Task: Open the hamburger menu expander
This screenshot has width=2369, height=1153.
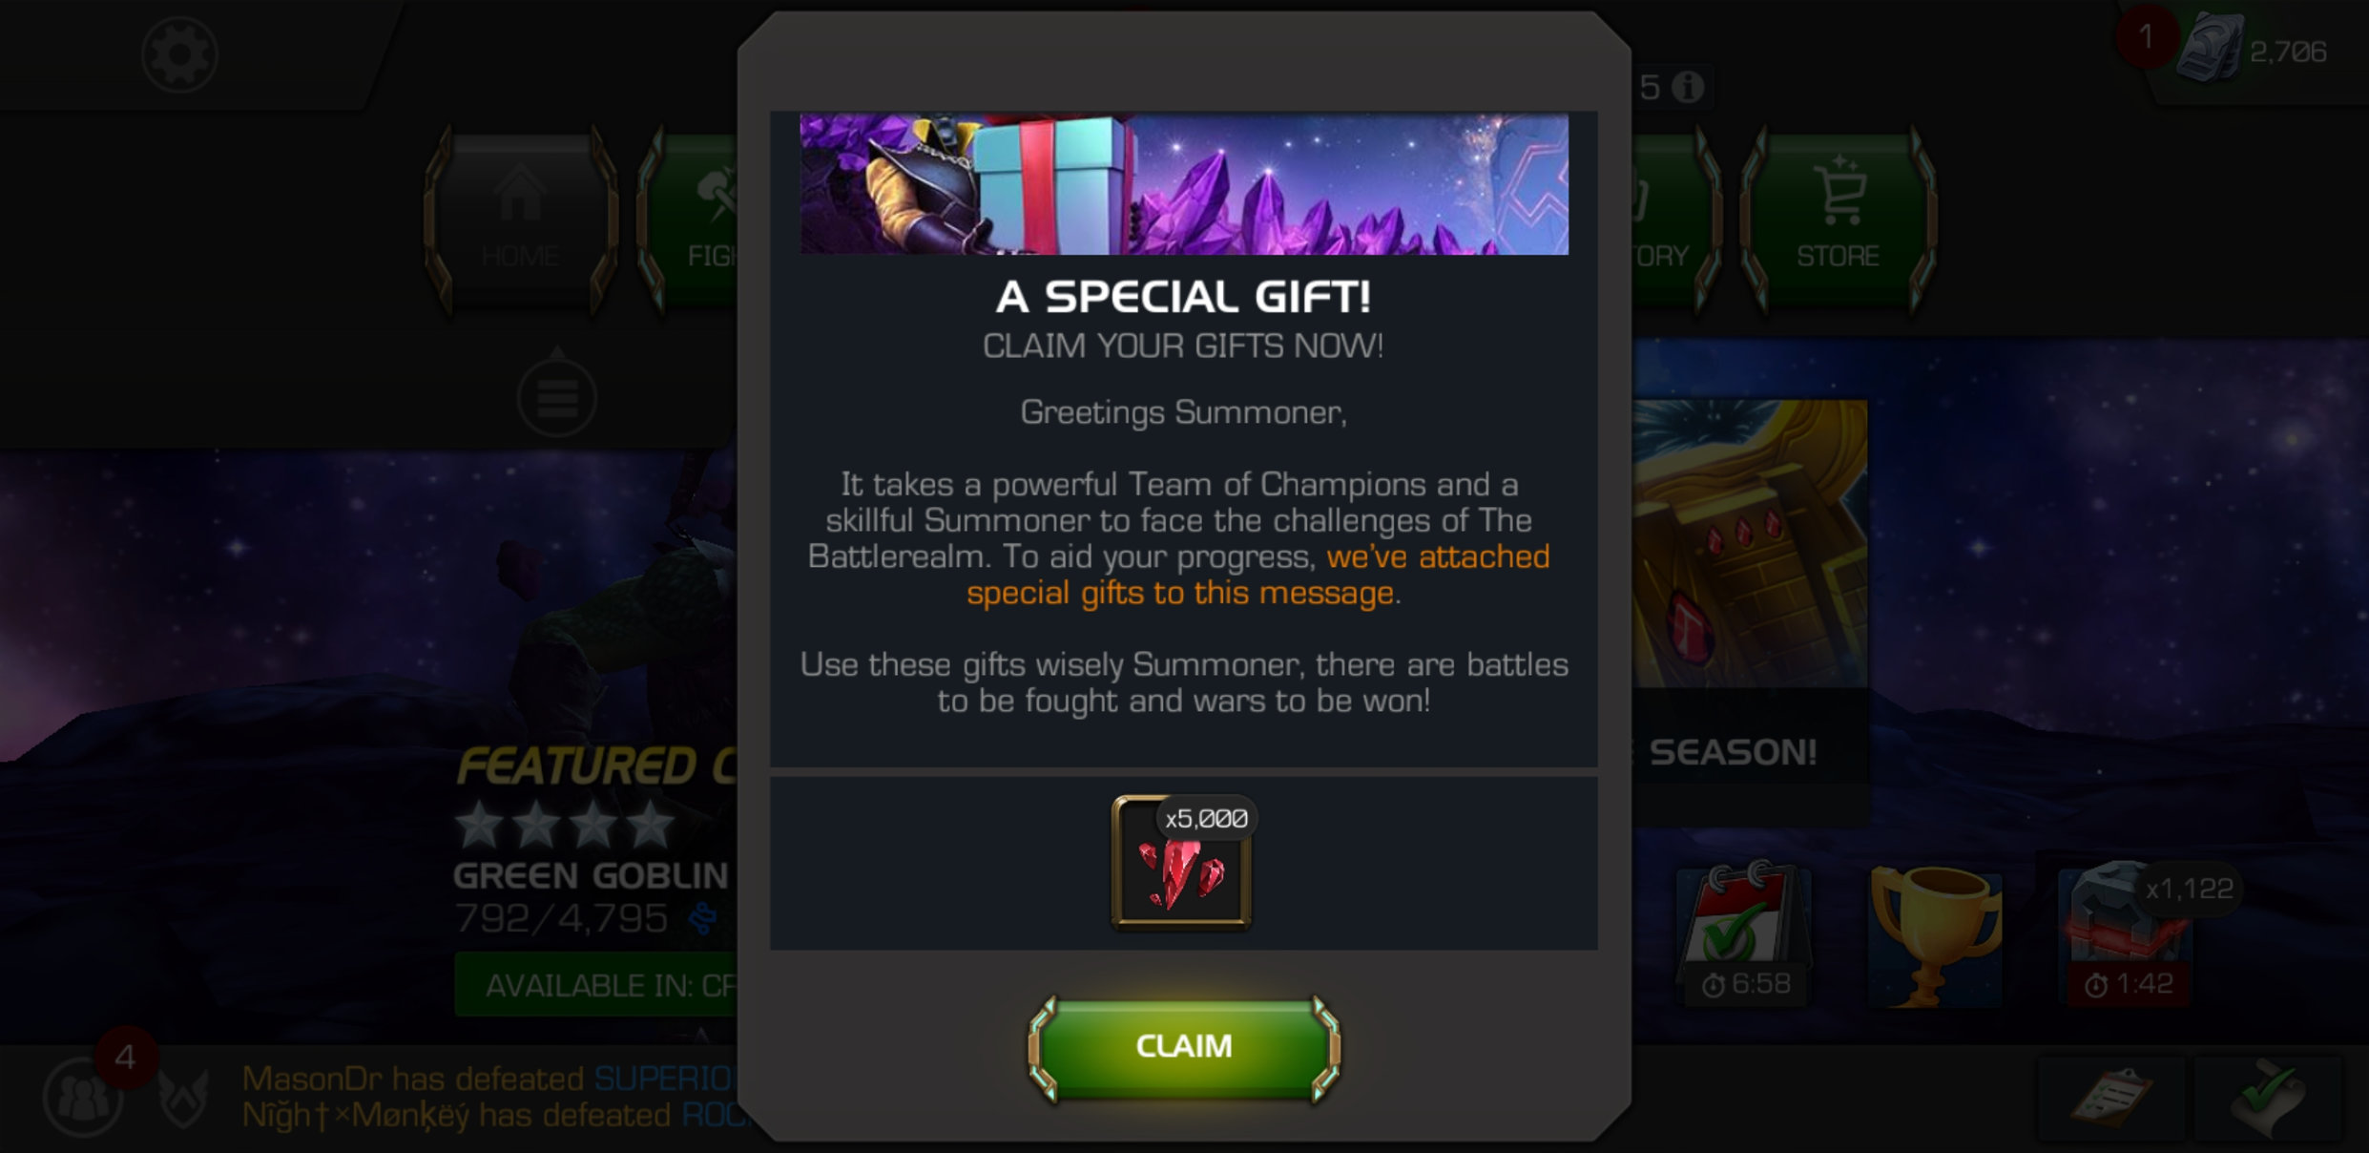Action: click(x=557, y=397)
